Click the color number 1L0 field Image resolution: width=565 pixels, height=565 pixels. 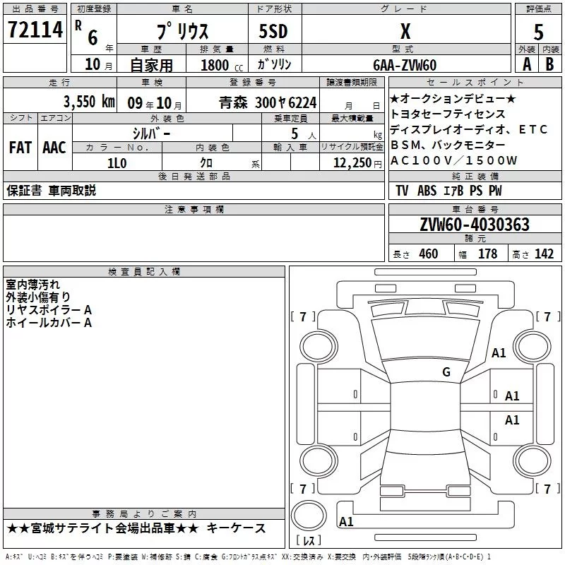click(x=117, y=162)
